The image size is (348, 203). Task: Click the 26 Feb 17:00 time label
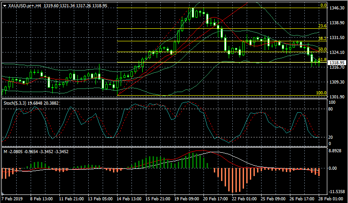[302, 199]
